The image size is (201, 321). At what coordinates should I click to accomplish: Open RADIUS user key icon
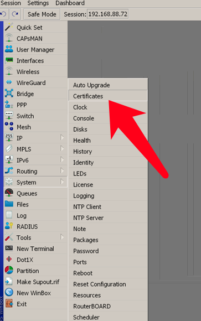9,226
